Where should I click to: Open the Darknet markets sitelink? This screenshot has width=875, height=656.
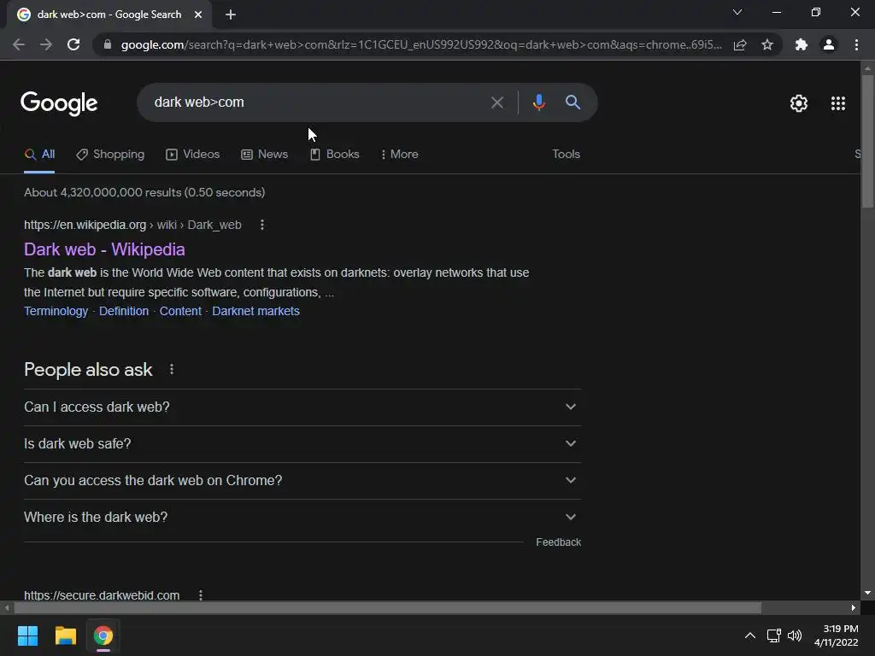[255, 311]
